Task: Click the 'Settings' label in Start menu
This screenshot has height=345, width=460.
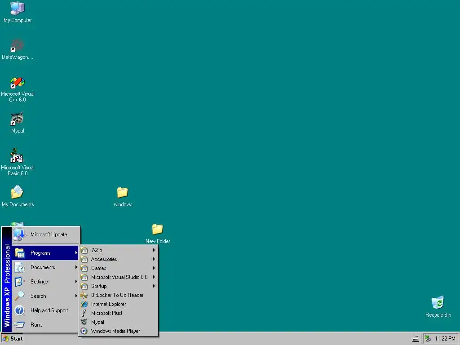Action: (x=39, y=282)
